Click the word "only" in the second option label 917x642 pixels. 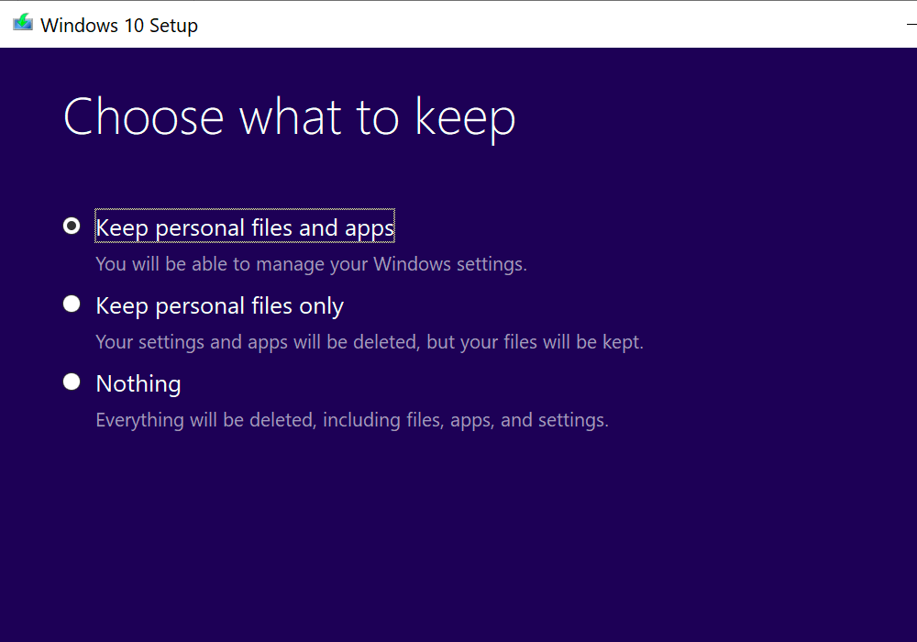pos(321,305)
